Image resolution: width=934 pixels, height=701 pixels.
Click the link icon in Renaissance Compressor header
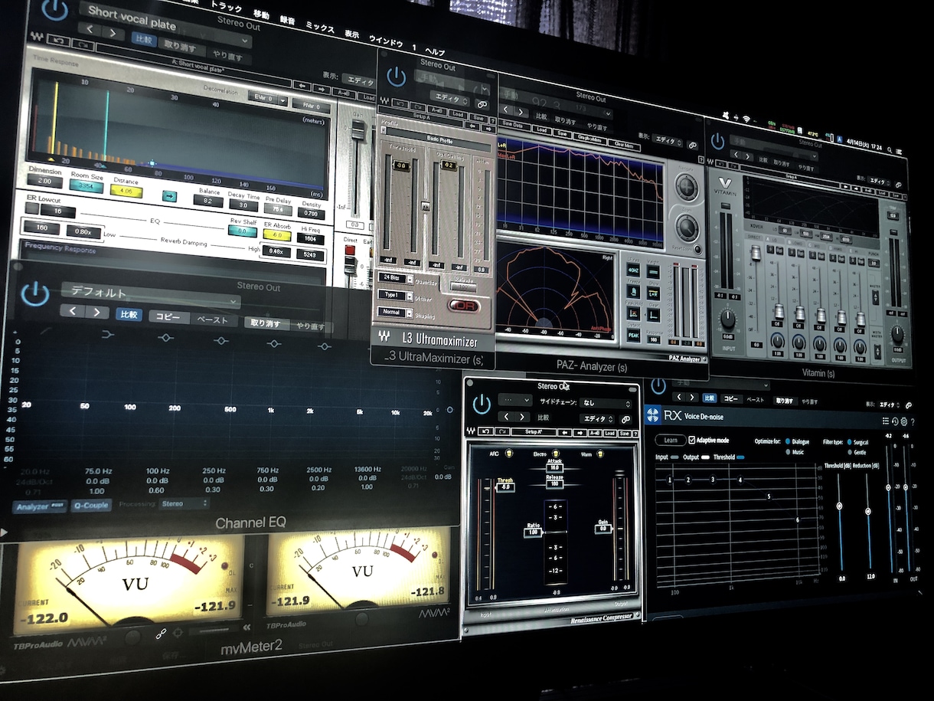tap(625, 420)
